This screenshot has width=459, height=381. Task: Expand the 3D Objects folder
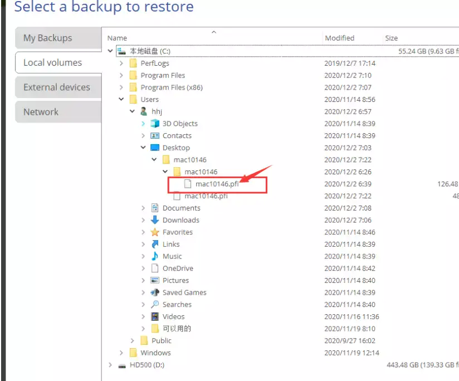point(143,124)
